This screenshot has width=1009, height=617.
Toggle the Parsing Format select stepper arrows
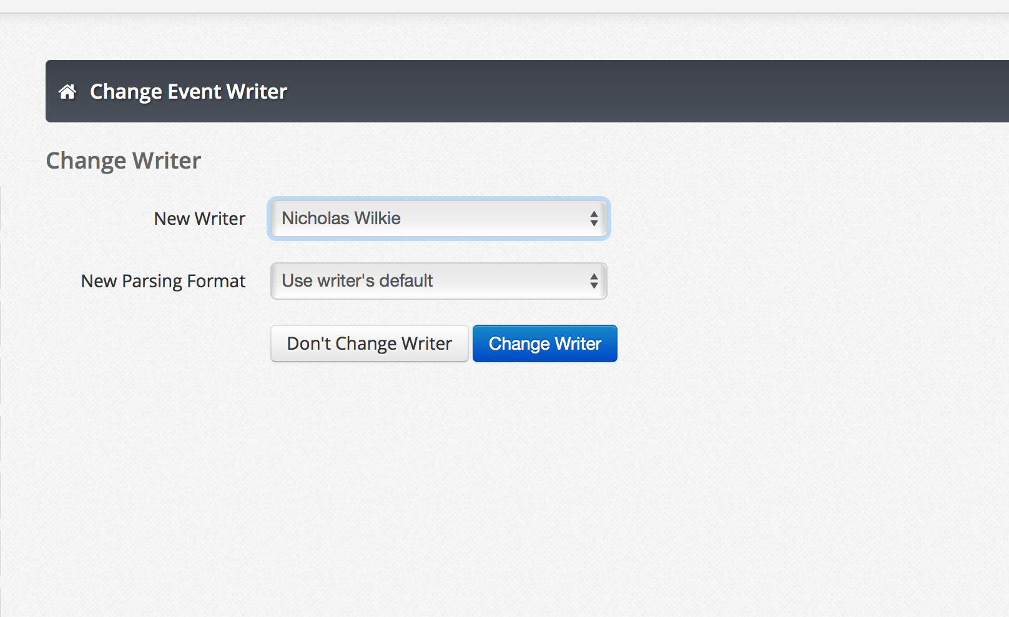pos(594,281)
